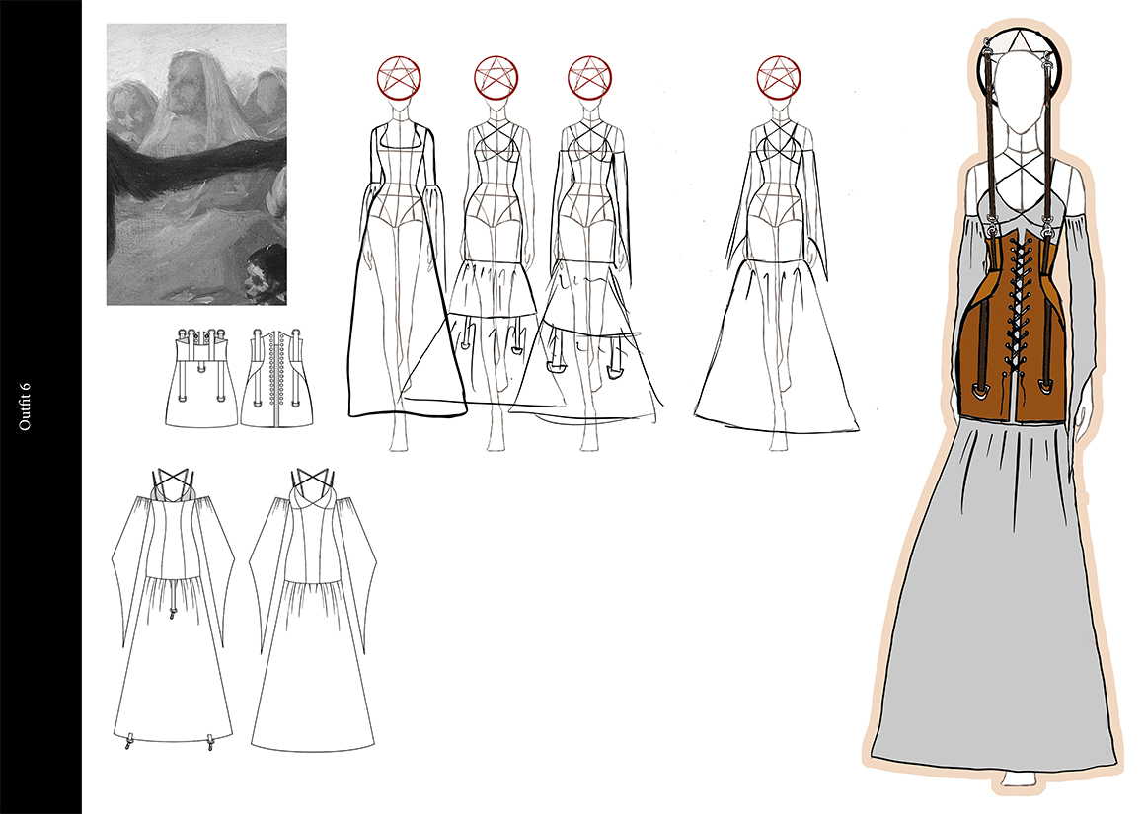
Task: Click the corset mini-skirt front flat drawing
Action: [201, 378]
